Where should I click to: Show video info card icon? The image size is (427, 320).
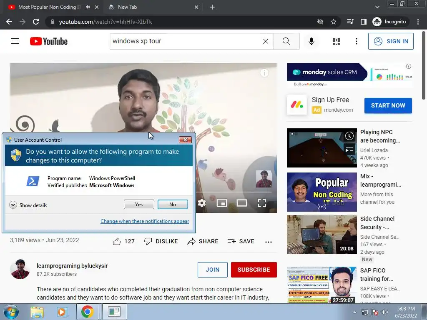click(264, 73)
